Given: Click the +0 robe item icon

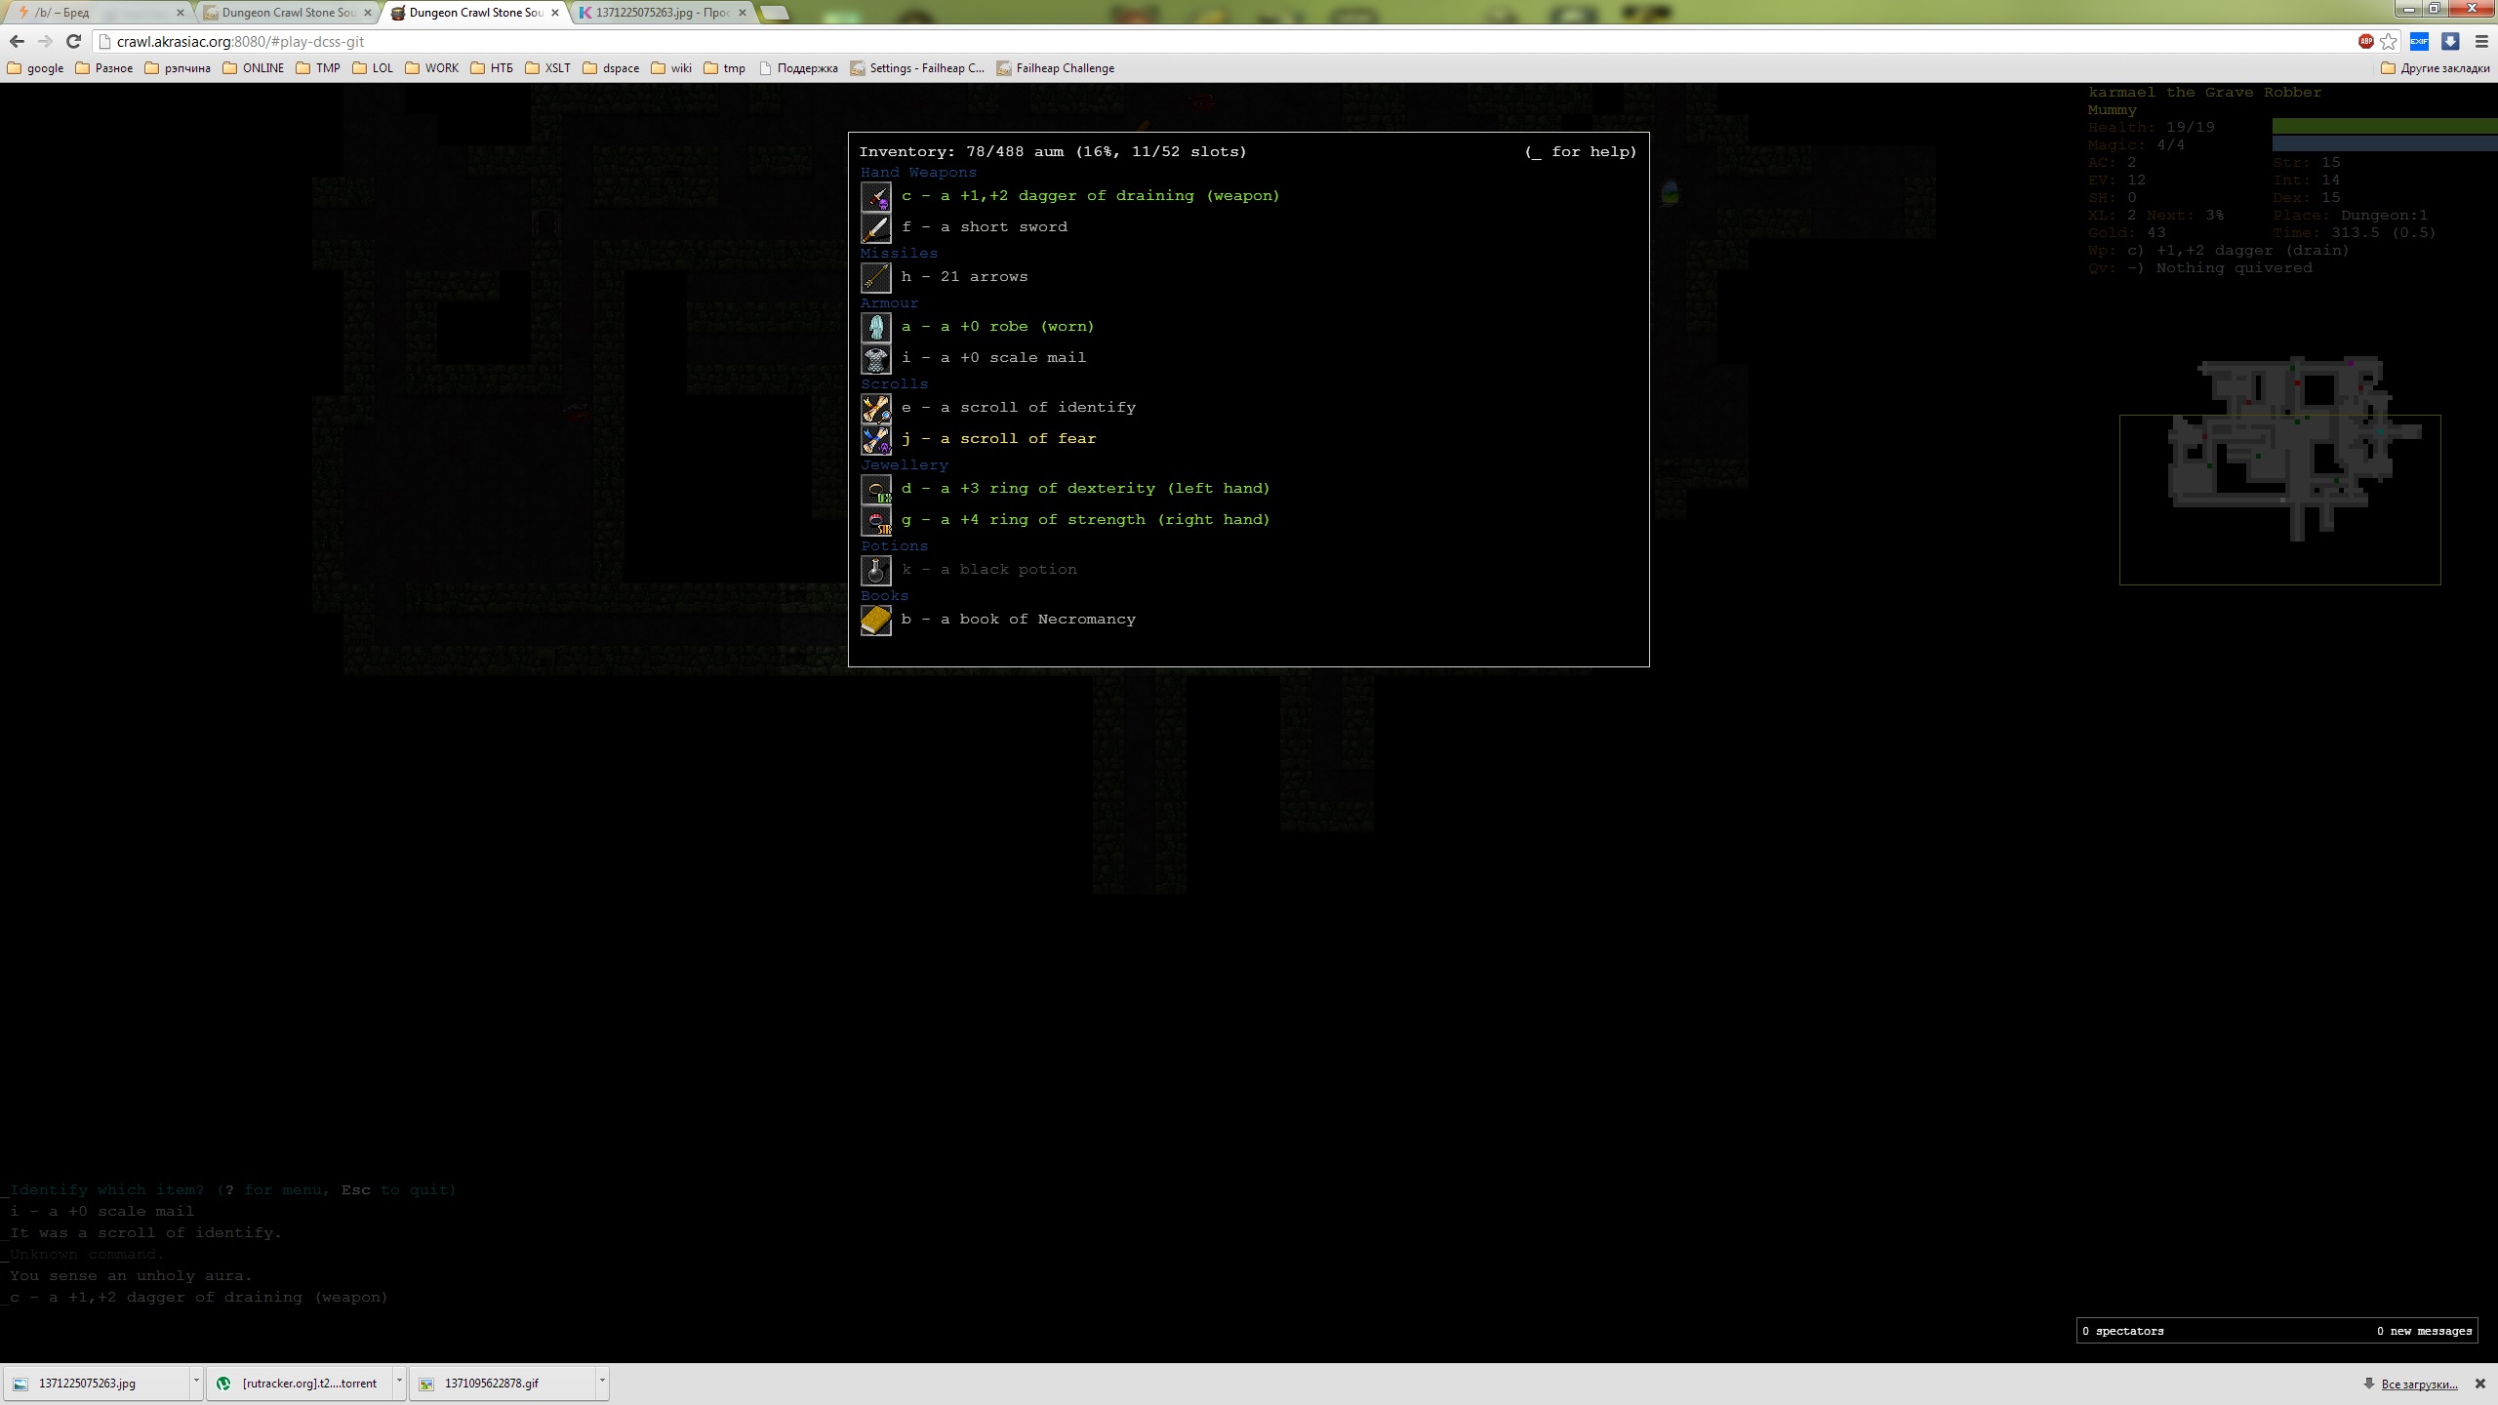Looking at the screenshot, I should [x=875, y=328].
